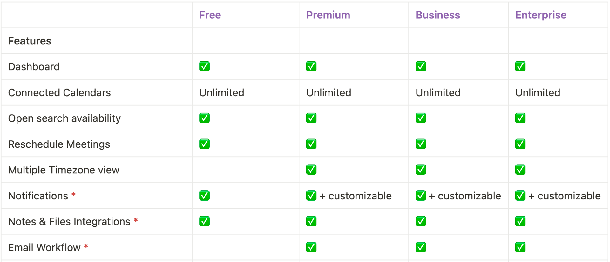The image size is (610, 262).
Task: Click Email Workflow checkmark under Enterprise
Action: click(520, 247)
